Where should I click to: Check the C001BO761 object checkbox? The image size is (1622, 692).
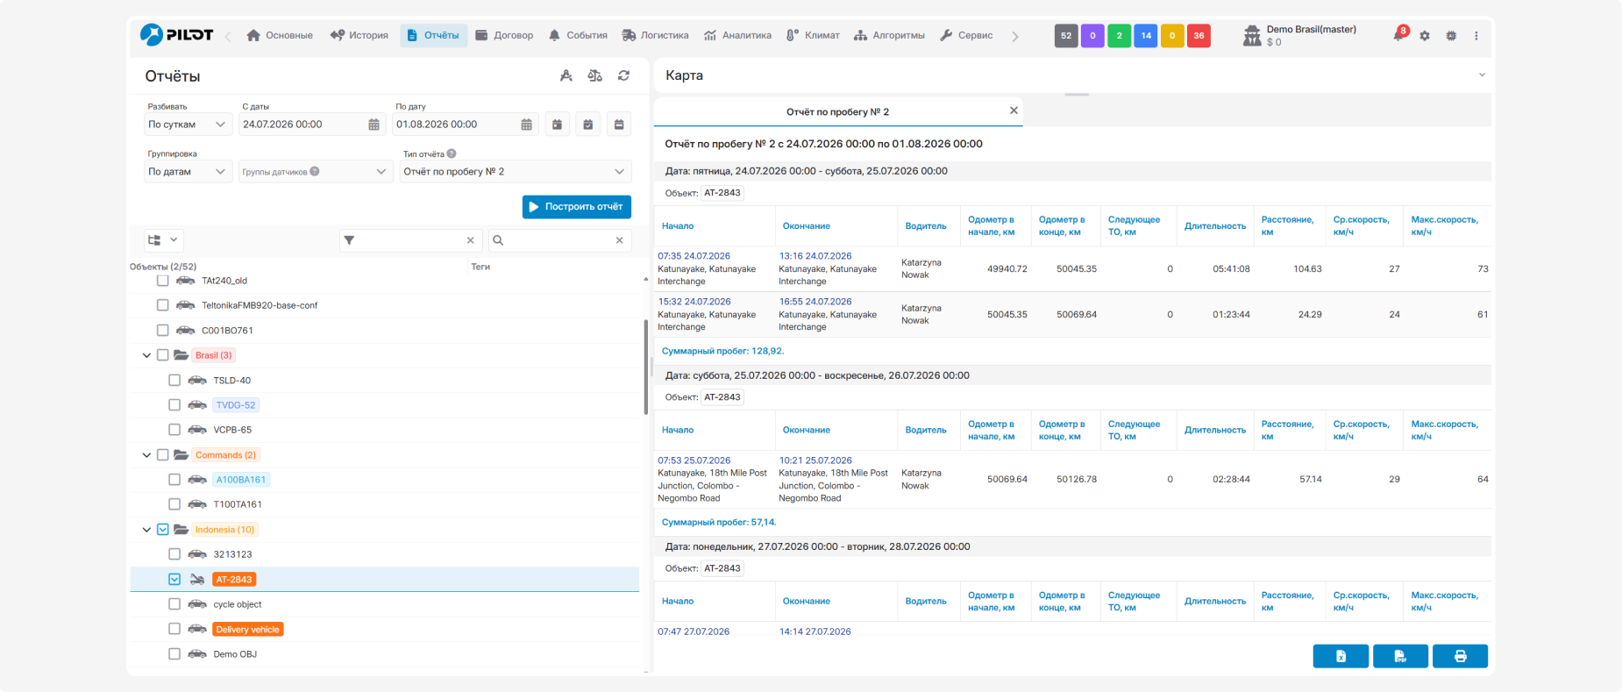point(162,331)
